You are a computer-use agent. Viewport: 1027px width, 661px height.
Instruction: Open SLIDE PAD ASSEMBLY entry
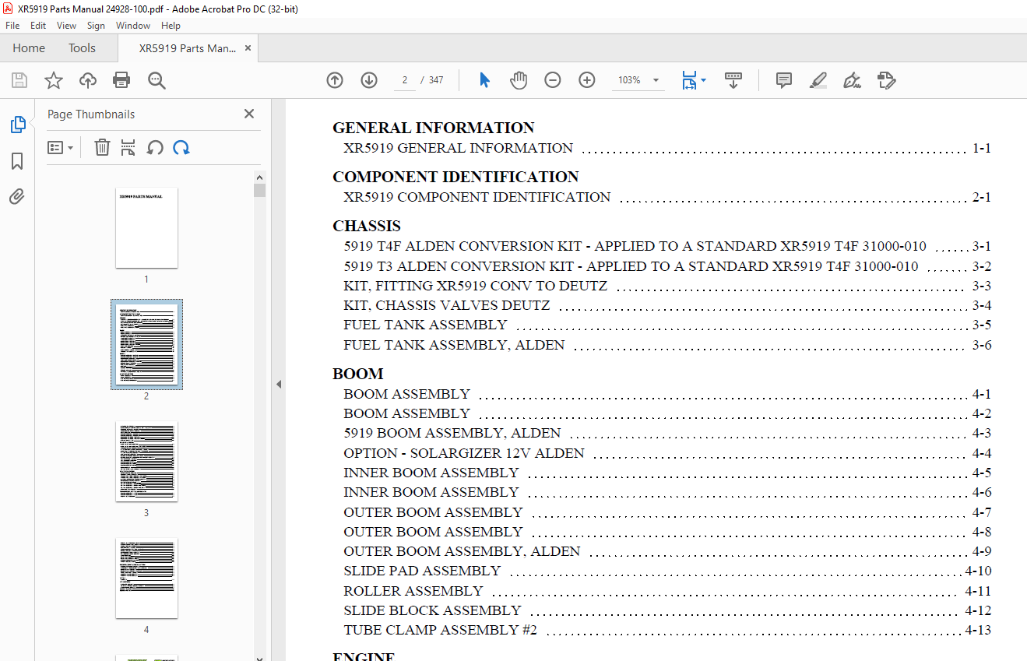click(667, 571)
